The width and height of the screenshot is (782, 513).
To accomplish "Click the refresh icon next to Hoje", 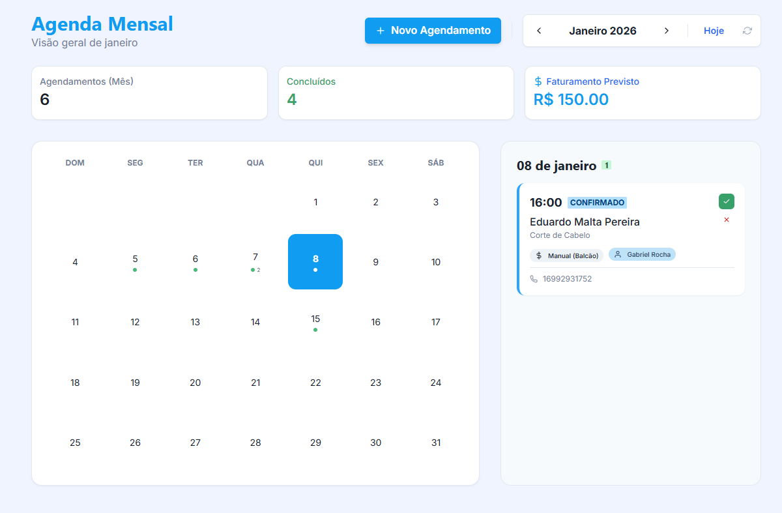I will coord(747,31).
